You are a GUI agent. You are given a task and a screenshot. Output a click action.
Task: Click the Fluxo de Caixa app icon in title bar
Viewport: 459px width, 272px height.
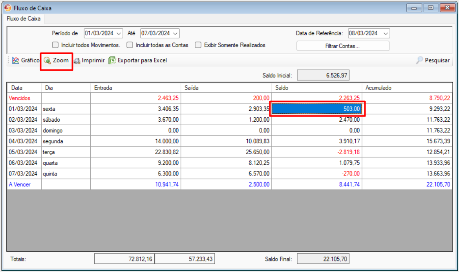(x=8, y=8)
